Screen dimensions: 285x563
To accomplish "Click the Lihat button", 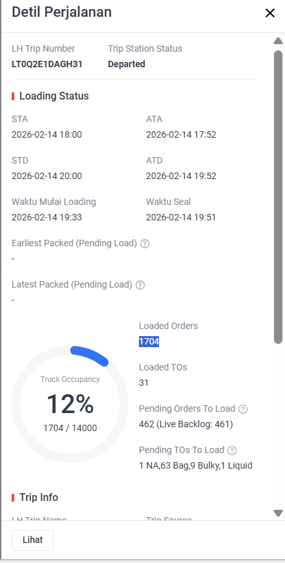I will point(33,540).
